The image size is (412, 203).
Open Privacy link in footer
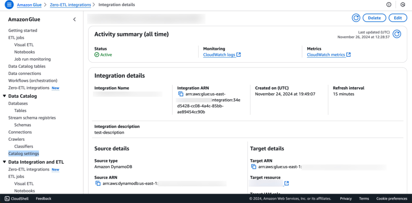[x=346, y=198]
